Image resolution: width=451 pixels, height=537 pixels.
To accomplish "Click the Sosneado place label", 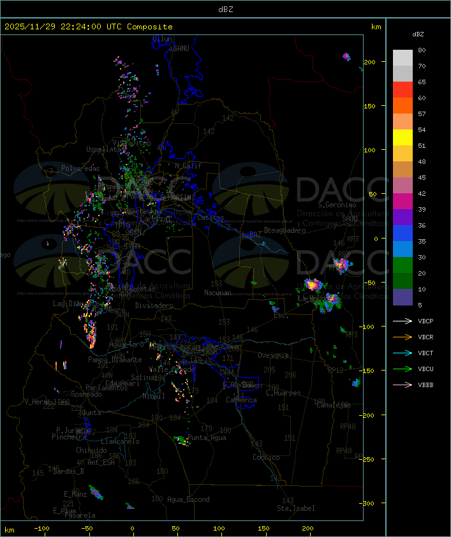I will tap(86, 394).
